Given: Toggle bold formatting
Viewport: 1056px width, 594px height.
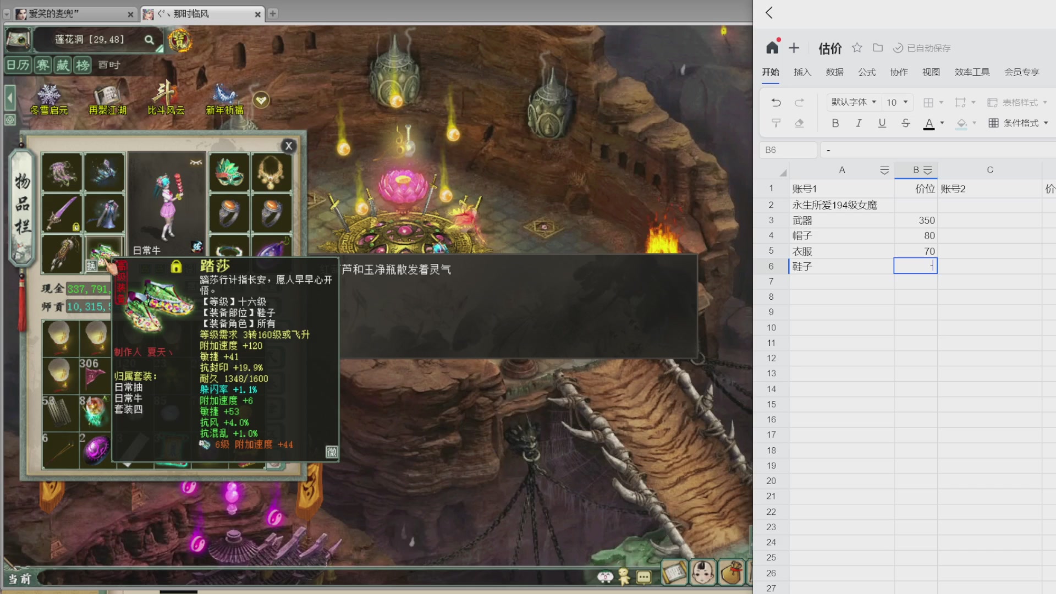Looking at the screenshot, I should (835, 123).
